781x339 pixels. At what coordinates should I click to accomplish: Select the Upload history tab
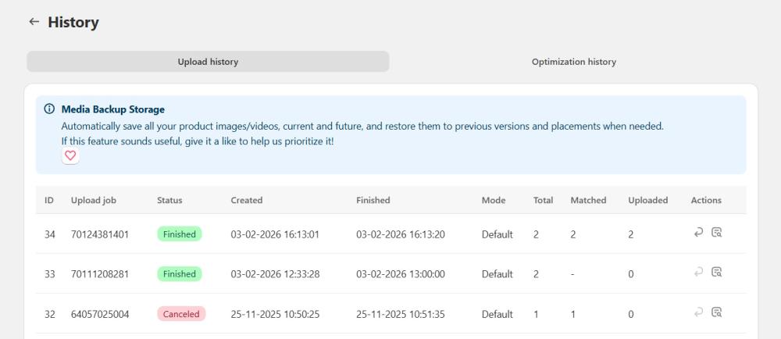[208, 62]
